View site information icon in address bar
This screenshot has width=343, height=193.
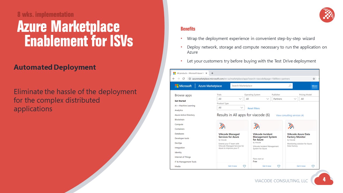[189, 79]
